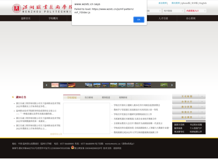Select the first thumbnail in the carousel strip

click(x=55, y=85)
